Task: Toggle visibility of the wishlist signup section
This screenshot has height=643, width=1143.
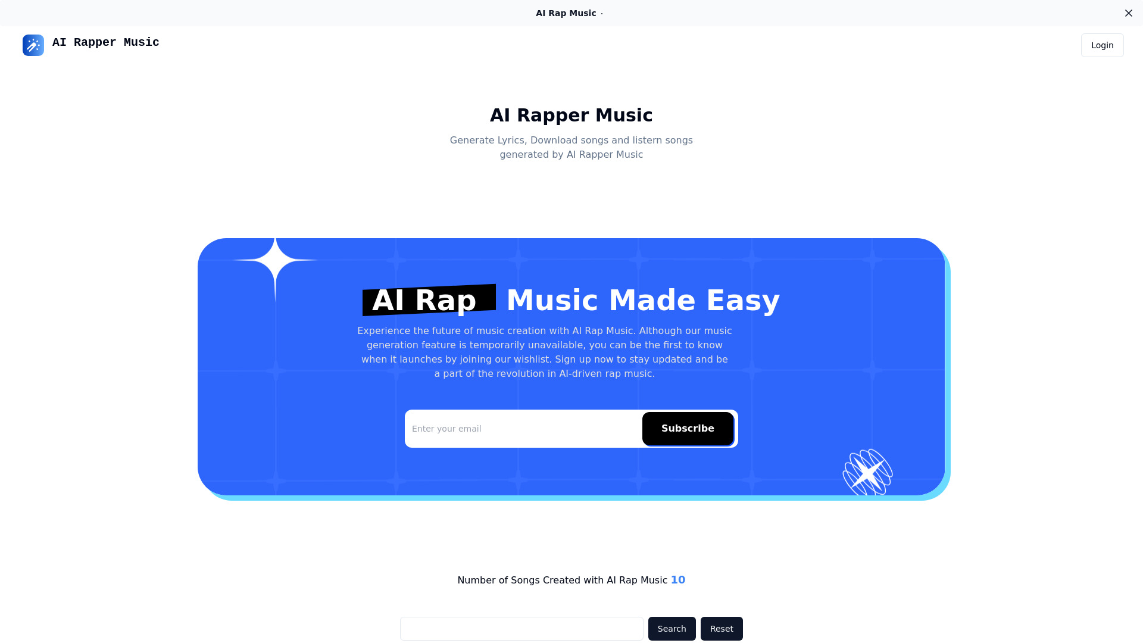Action: click(1129, 13)
